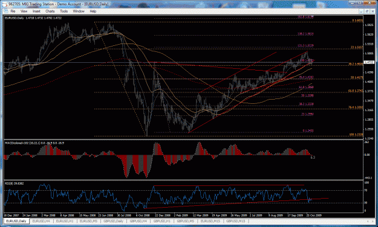
Task: Minimize the inner chart window
Action: pyautogui.click(x=361, y=11)
